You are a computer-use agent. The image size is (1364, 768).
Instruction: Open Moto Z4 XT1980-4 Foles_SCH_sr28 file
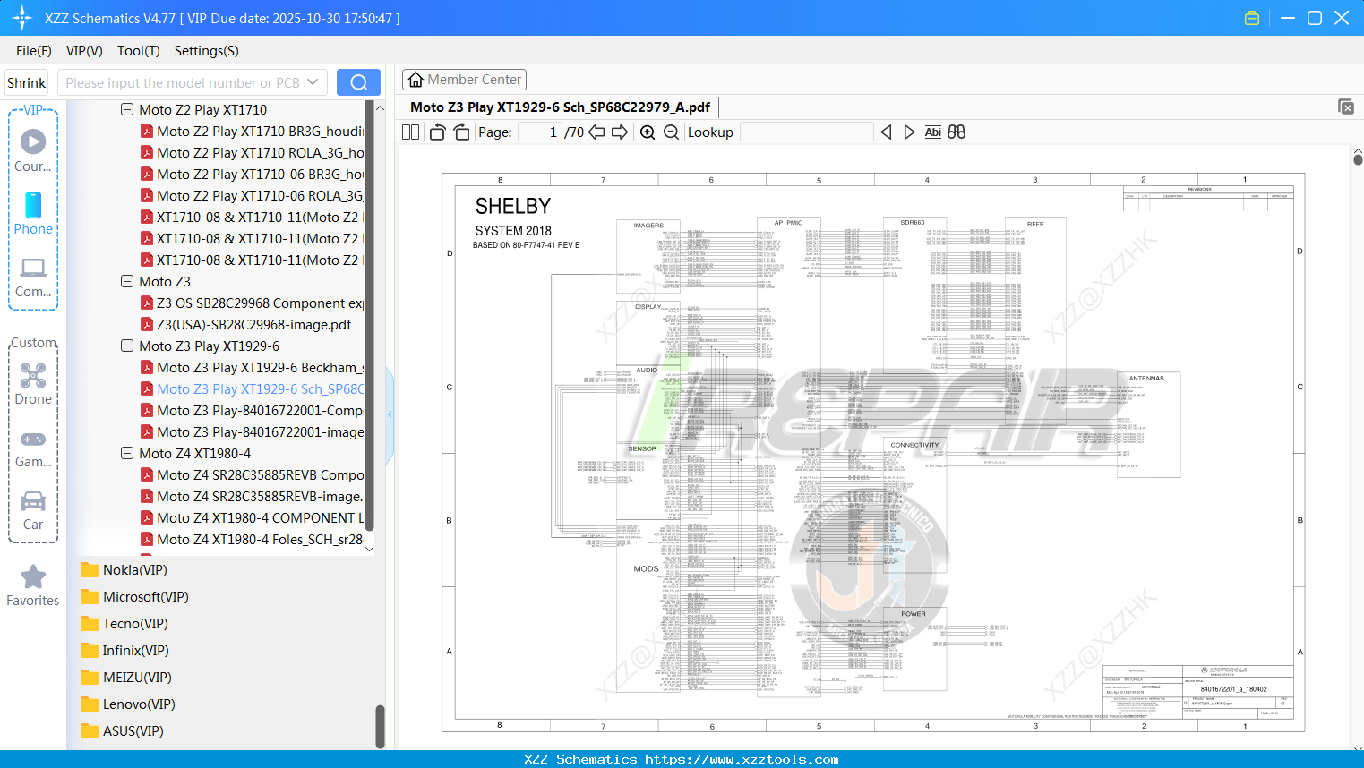pos(252,539)
